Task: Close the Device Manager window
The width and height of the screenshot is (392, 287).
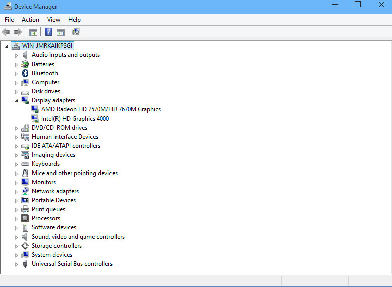Action: (381, 4)
